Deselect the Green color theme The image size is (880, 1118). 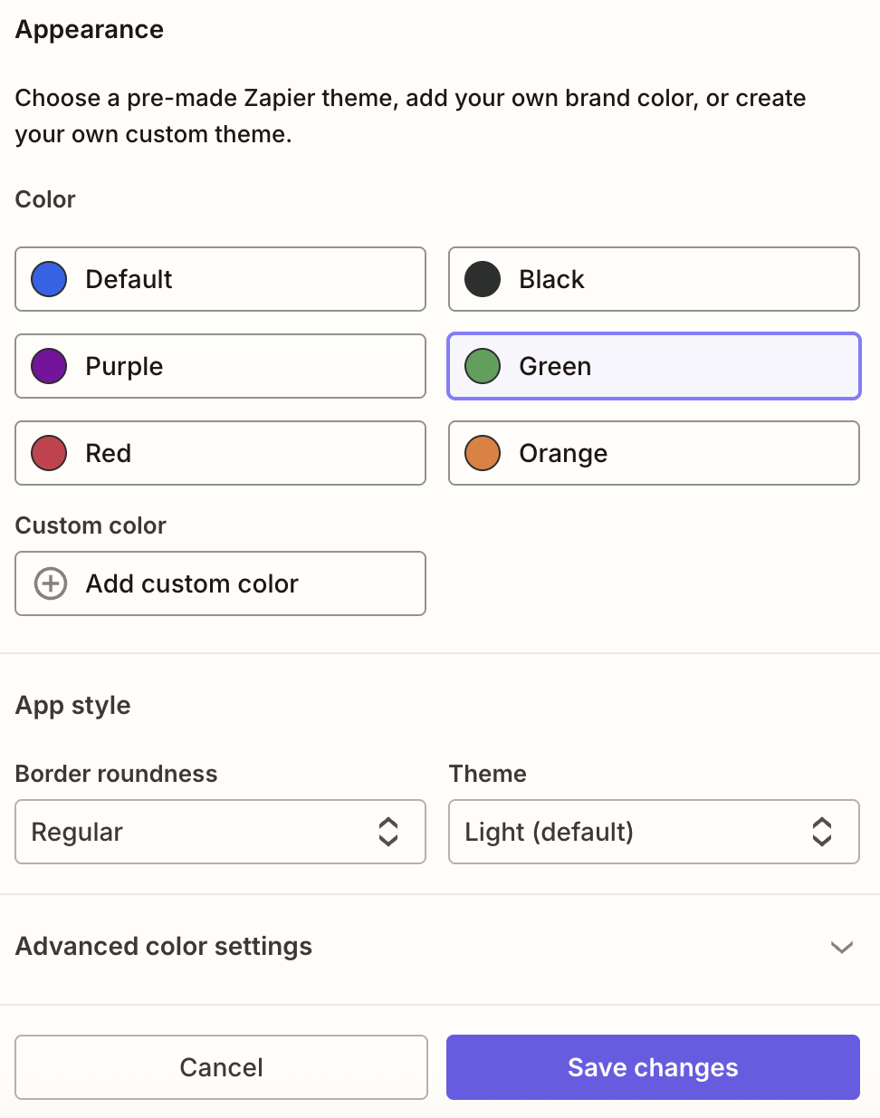(654, 366)
